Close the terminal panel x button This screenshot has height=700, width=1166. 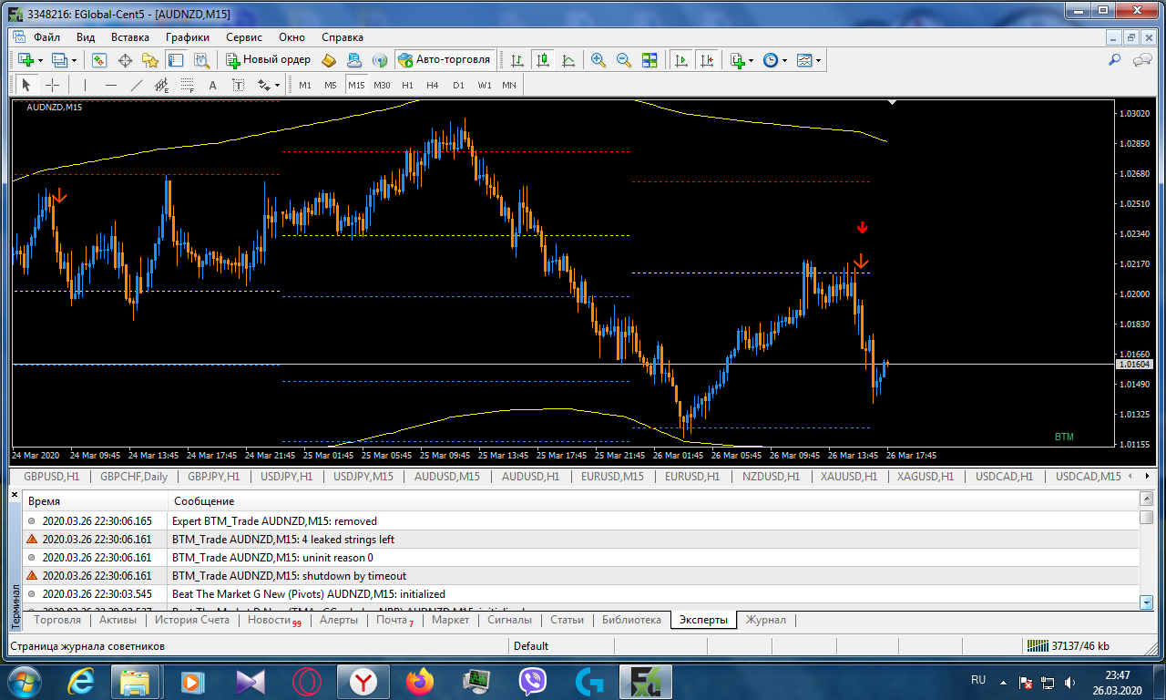(x=15, y=494)
